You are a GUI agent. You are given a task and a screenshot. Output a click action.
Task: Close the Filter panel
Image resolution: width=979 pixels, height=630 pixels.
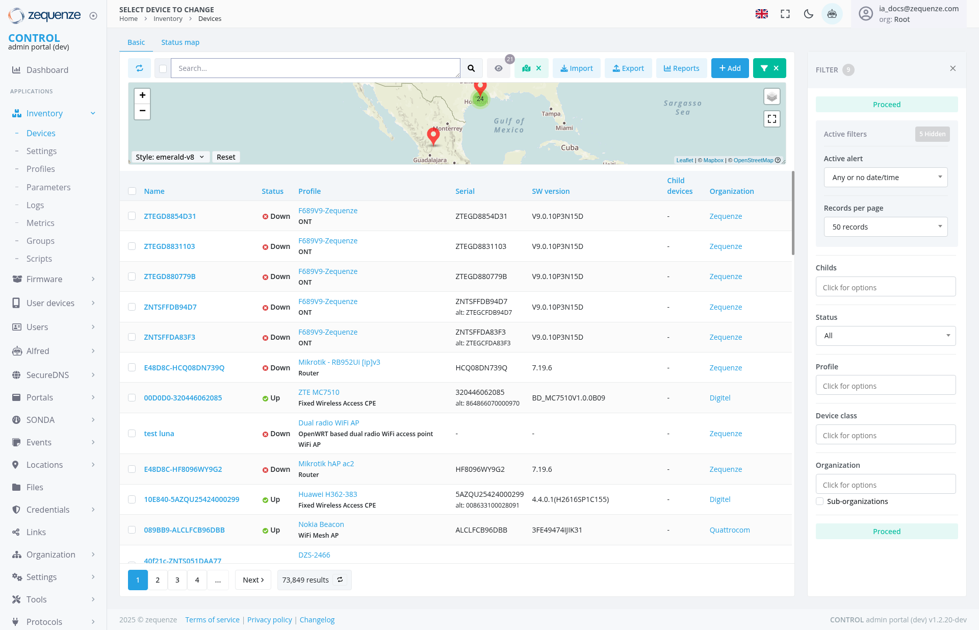pos(953,68)
